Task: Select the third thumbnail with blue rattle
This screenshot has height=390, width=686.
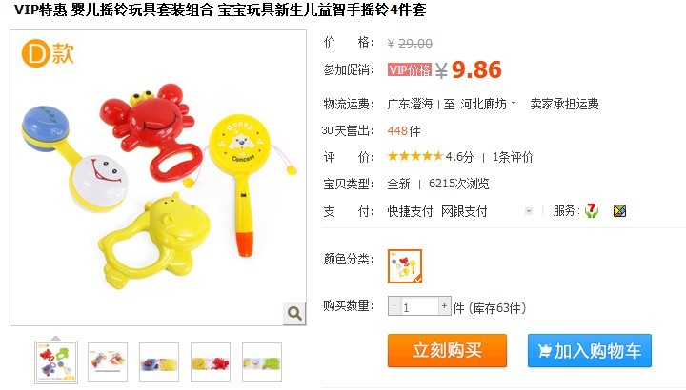Action: click(x=159, y=362)
